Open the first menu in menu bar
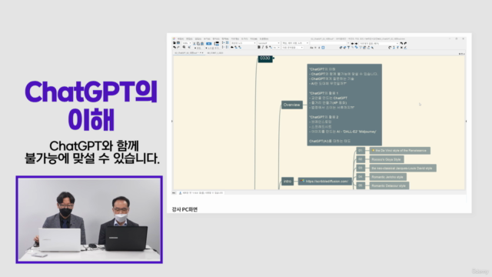 (x=181, y=39)
